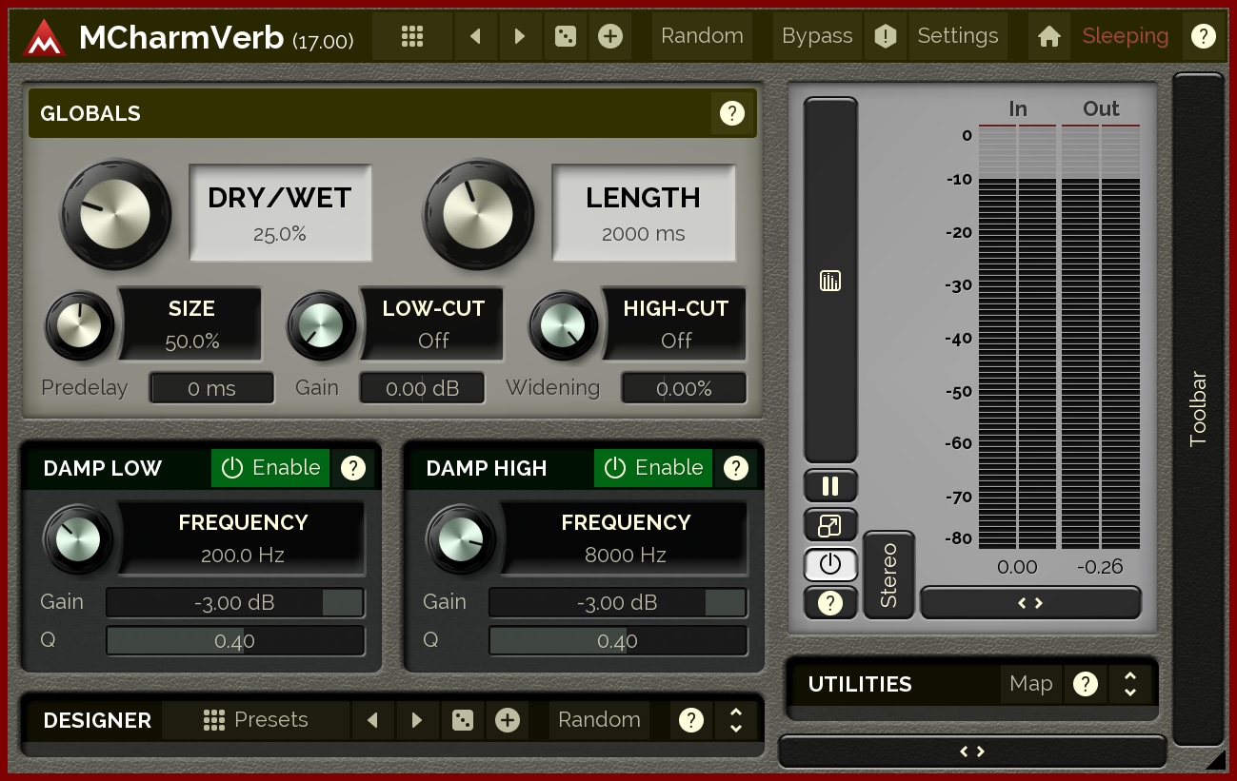Screen dimensions: 1237x781
Task: Open the presets grid in top bar
Action: [x=411, y=36]
